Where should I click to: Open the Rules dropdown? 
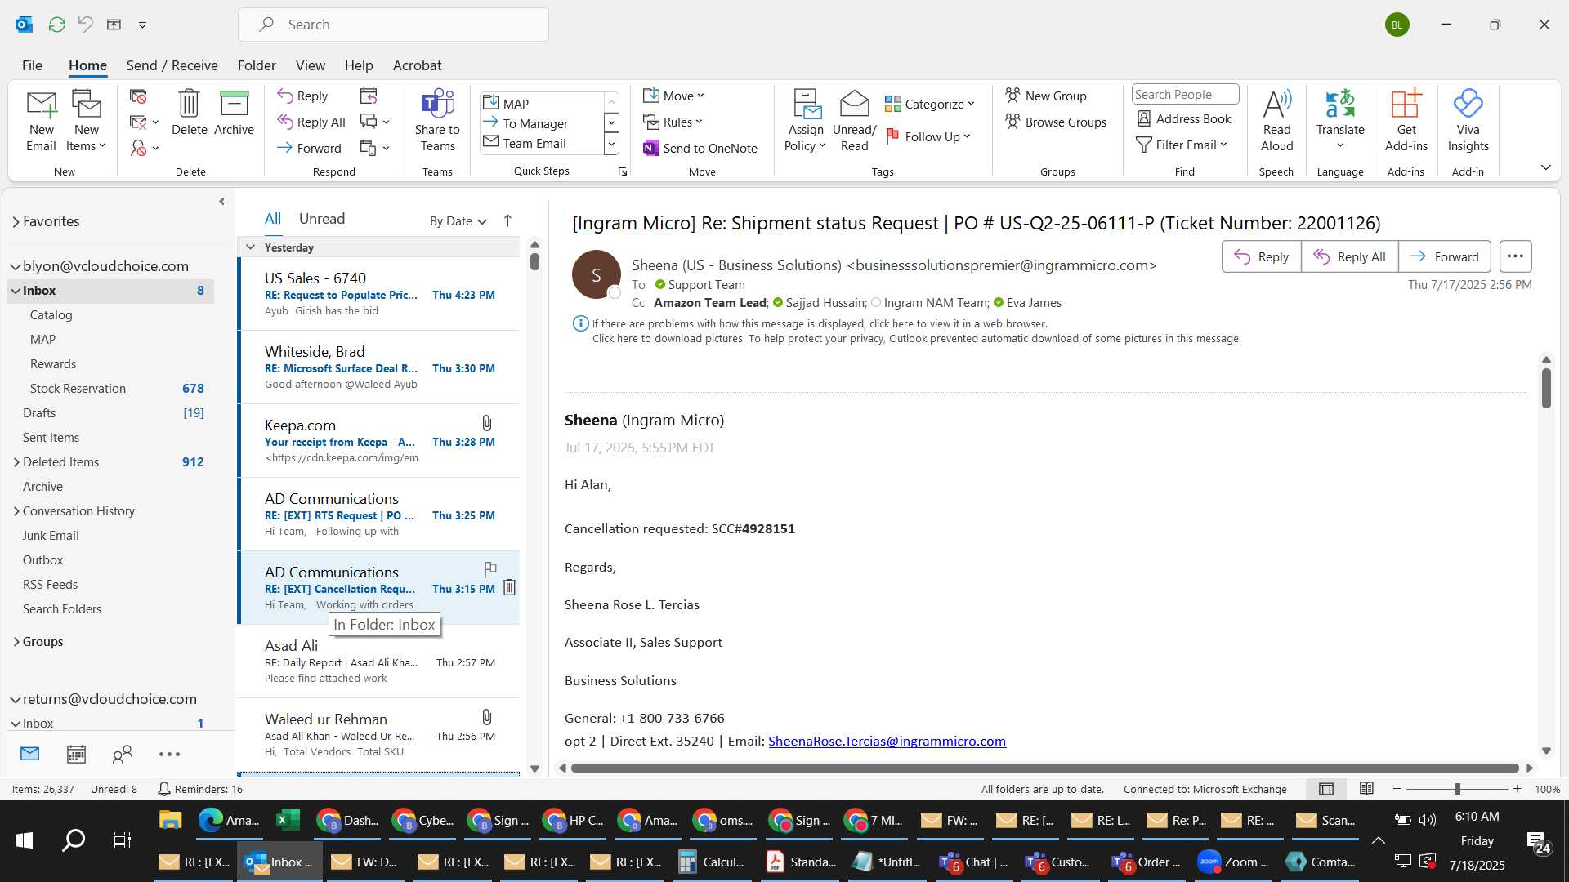[x=673, y=122]
